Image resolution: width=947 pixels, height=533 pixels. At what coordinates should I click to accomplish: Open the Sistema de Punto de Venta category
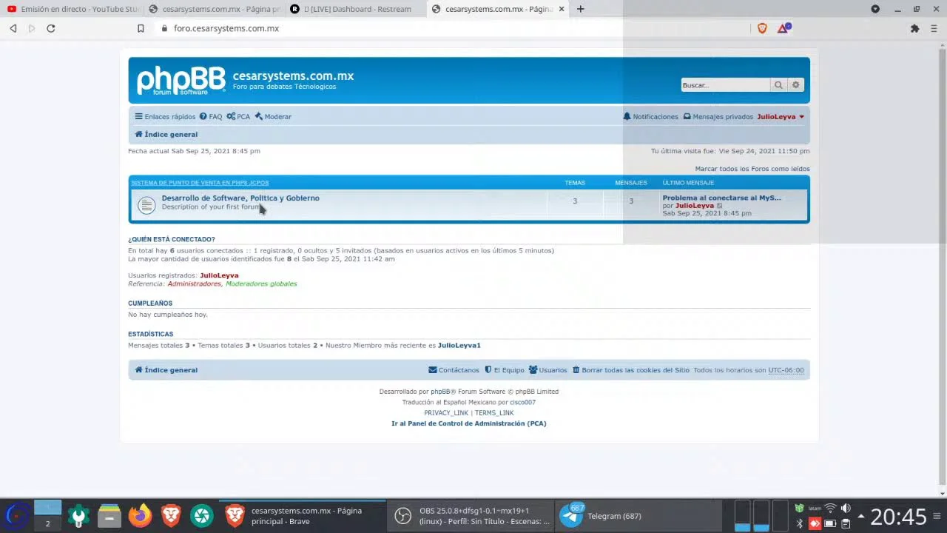coord(200,183)
